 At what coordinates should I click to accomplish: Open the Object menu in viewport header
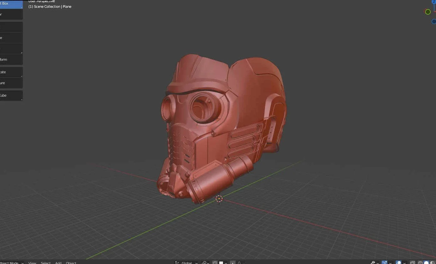click(x=71, y=262)
